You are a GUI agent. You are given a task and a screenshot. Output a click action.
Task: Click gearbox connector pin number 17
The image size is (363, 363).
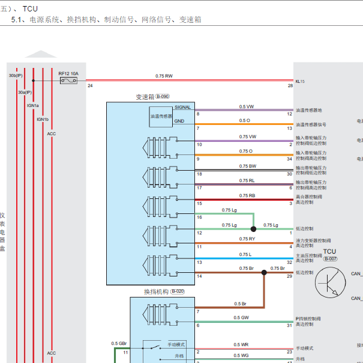[x=199, y=188]
